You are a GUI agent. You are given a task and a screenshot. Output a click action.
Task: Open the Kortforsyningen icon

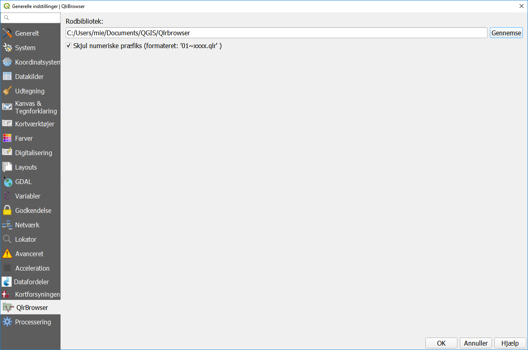tap(6, 295)
